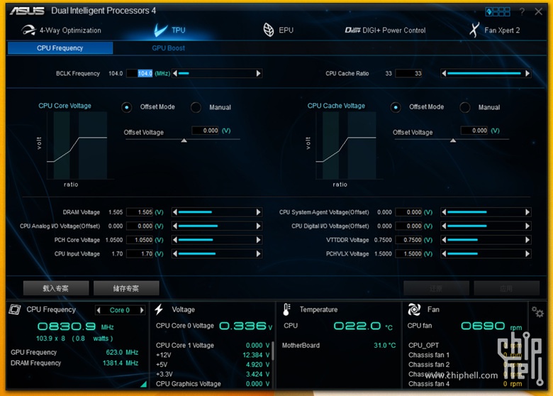Click the CPU Core Offset Voltage input field

pyautogui.click(x=206, y=131)
